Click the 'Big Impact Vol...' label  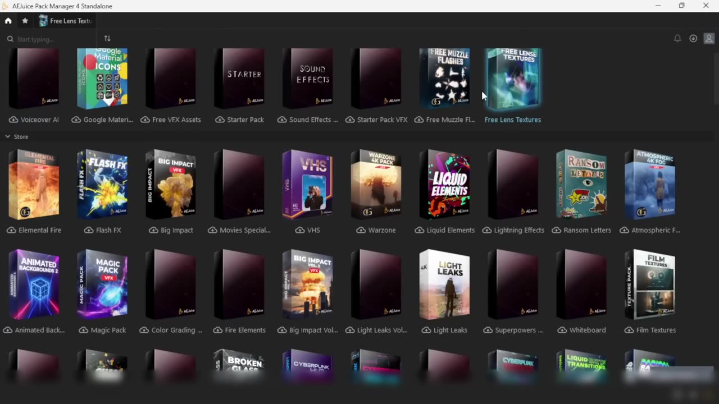click(313, 330)
